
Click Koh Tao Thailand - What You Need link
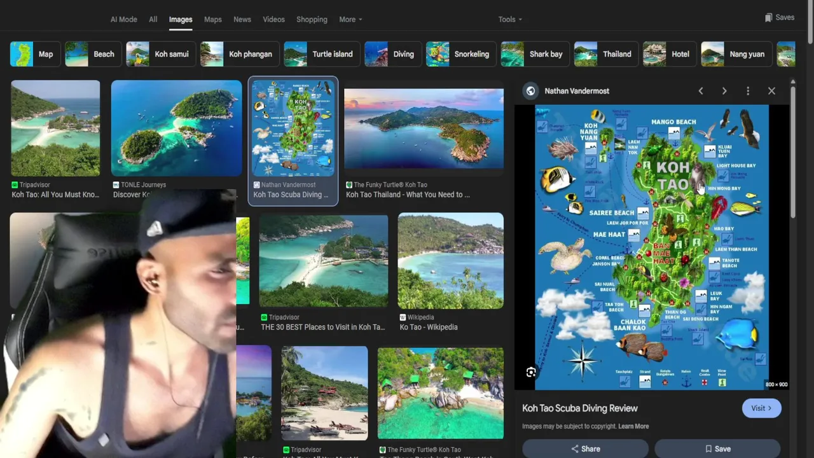(408, 195)
